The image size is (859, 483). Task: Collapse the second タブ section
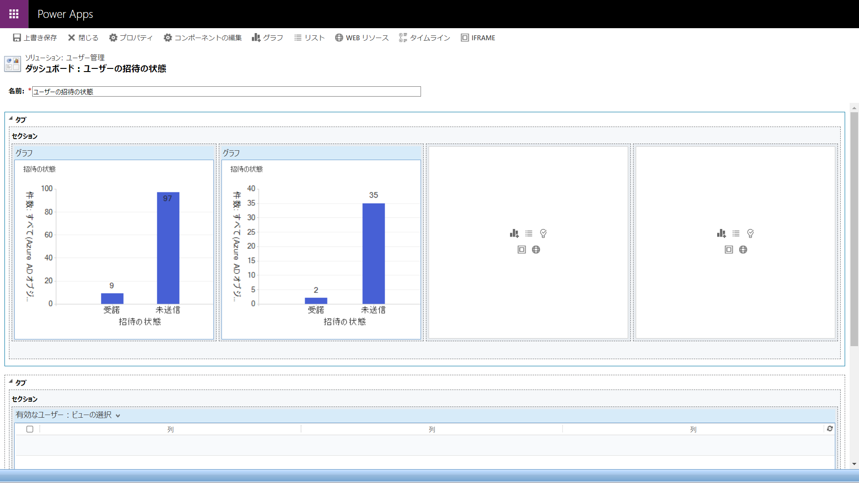click(11, 382)
